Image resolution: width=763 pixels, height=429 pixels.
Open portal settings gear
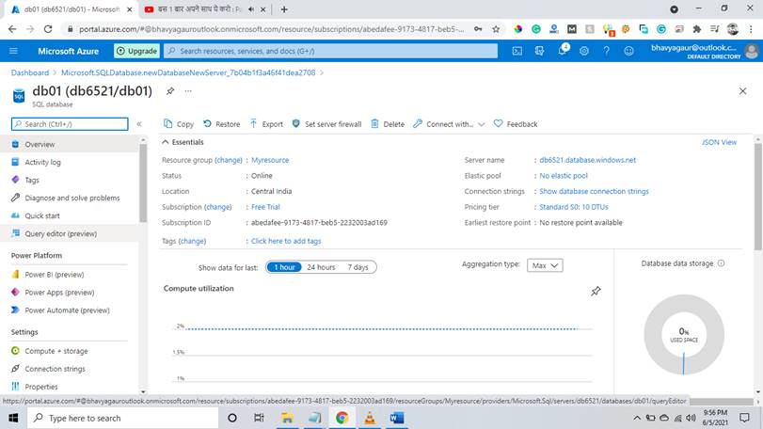(584, 51)
